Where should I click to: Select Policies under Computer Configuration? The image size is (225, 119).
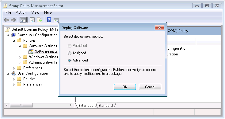coord(29,40)
